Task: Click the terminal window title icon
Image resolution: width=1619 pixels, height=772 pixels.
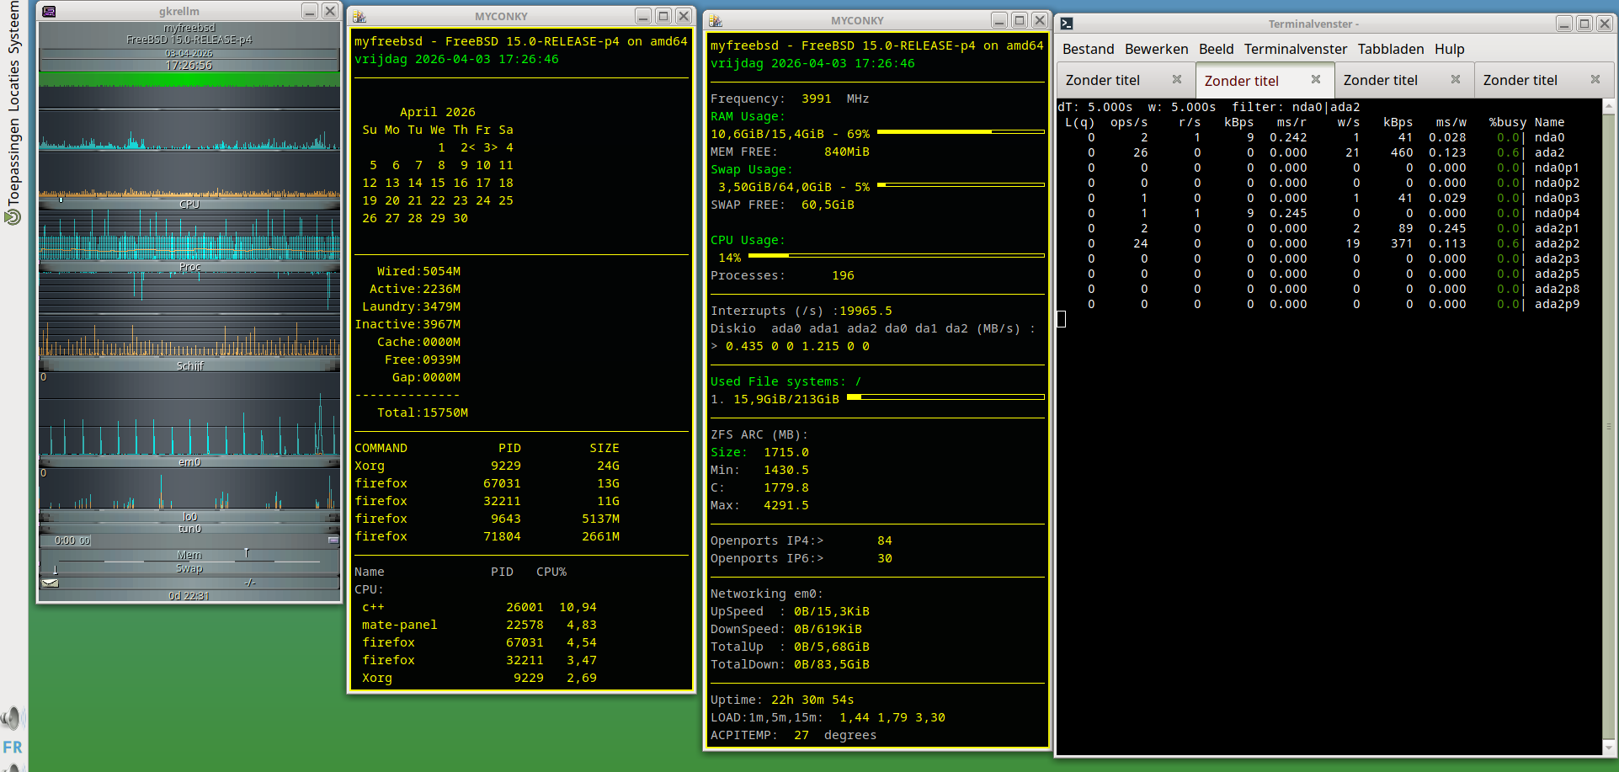Action: pyautogui.click(x=1067, y=24)
